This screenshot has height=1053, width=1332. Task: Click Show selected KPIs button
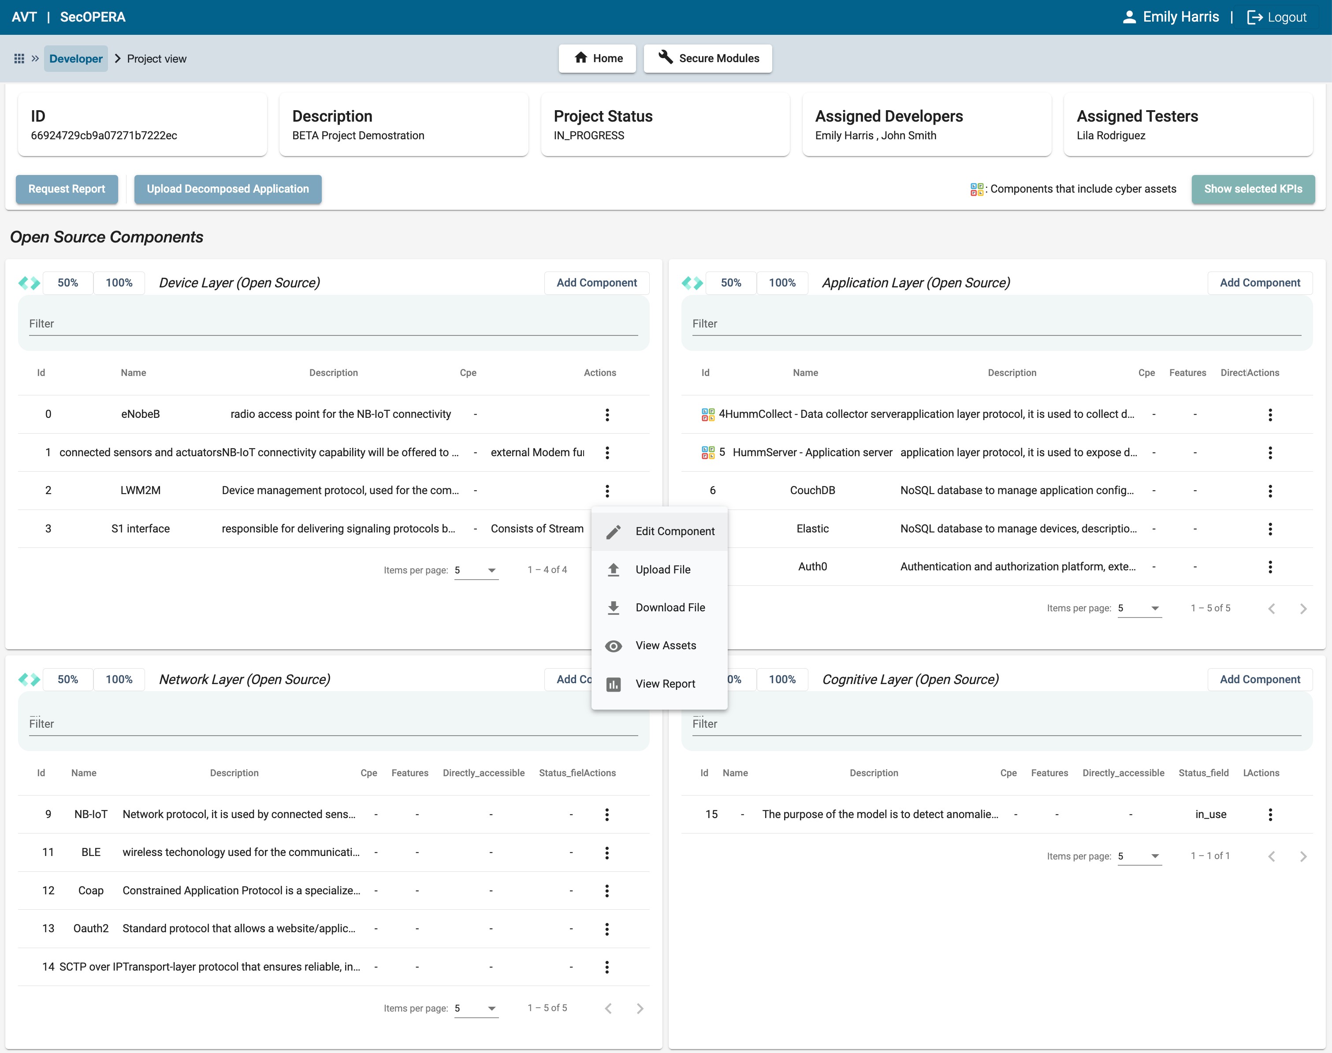1253,189
